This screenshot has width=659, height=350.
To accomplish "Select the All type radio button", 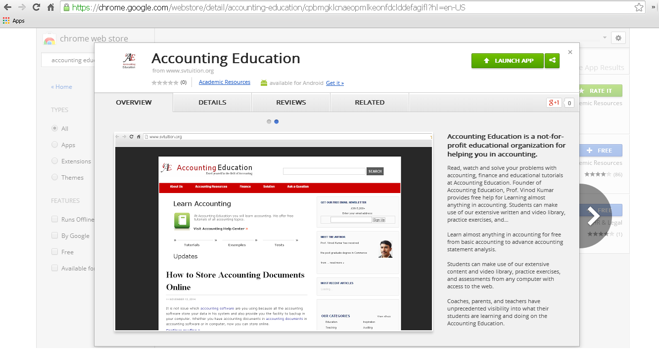I will 54,128.
